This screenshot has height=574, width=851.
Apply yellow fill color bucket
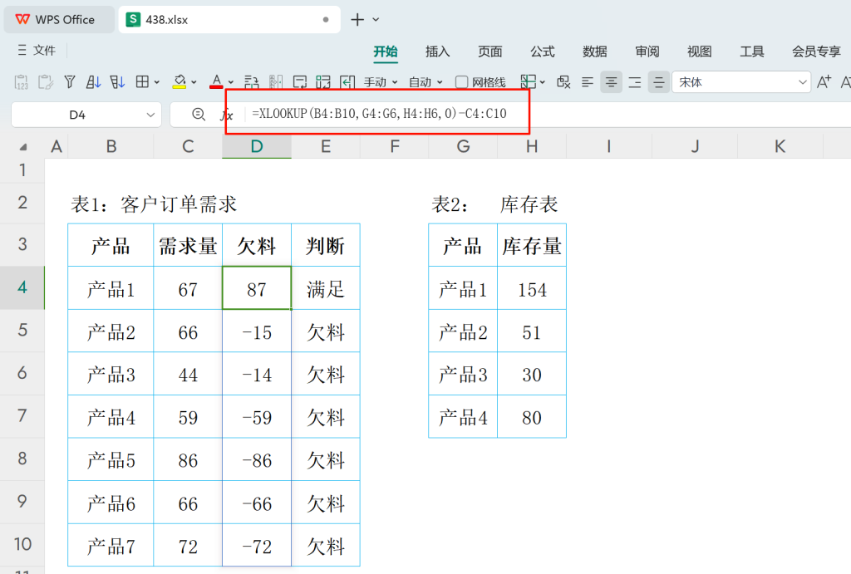point(180,82)
